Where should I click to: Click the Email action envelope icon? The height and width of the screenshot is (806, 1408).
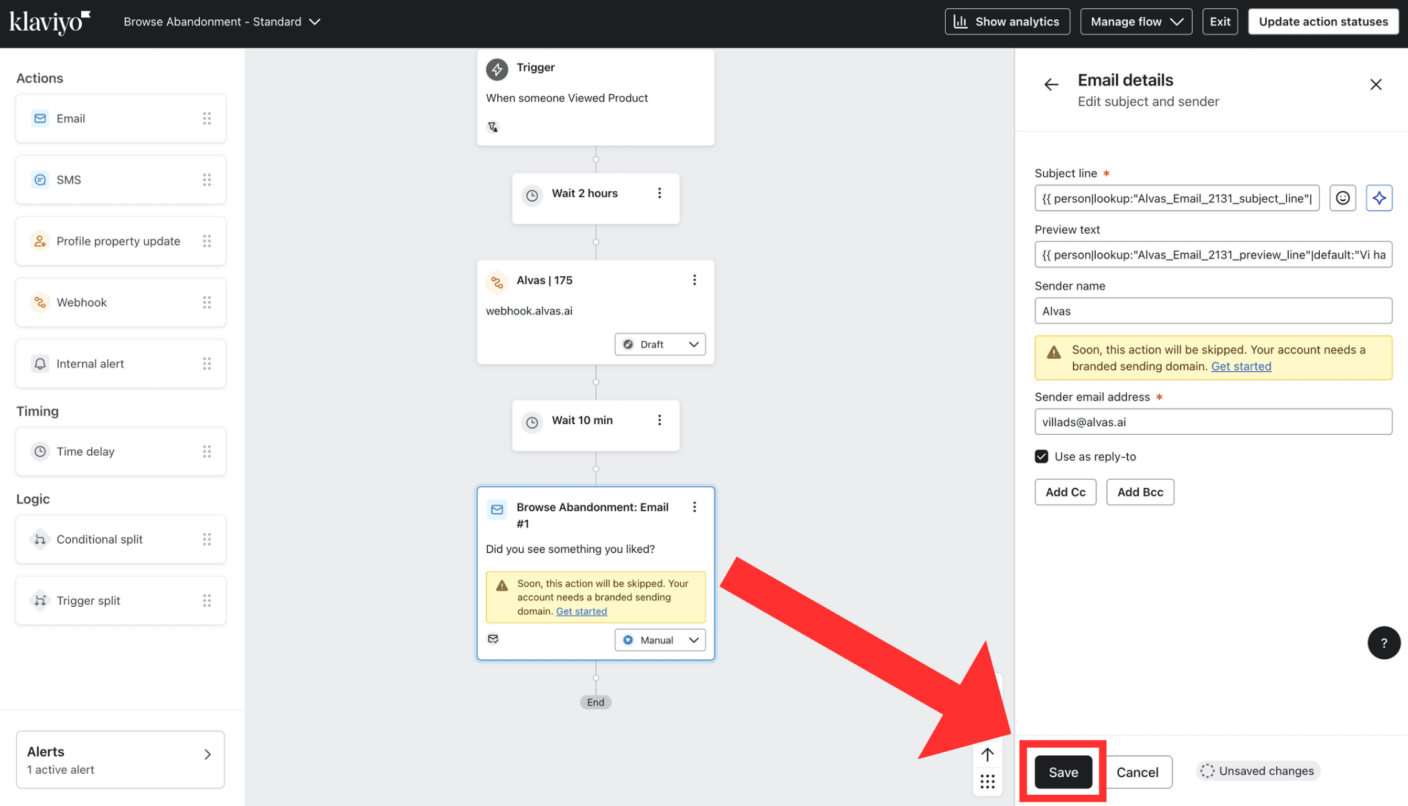pyautogui.click(x=40, y=118)
